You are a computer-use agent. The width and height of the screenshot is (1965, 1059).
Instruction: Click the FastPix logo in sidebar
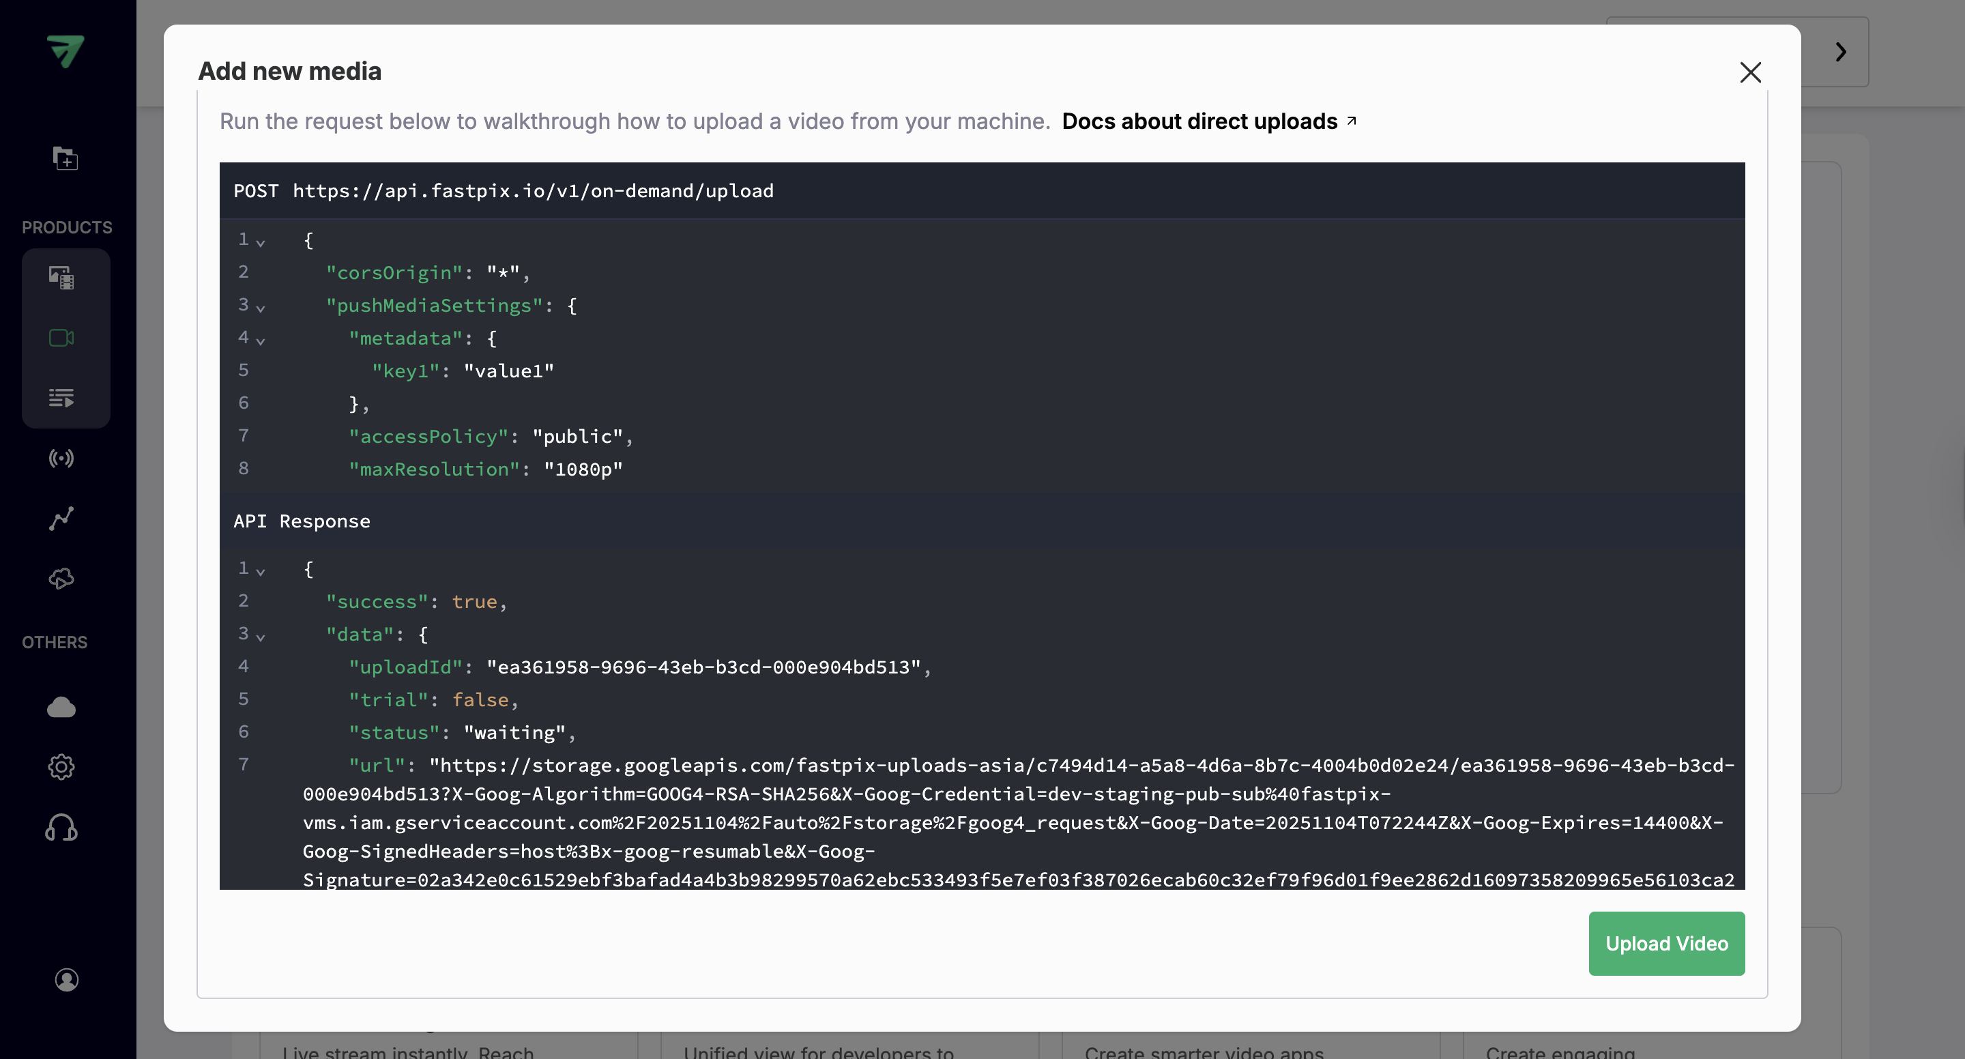click(65, 51)
